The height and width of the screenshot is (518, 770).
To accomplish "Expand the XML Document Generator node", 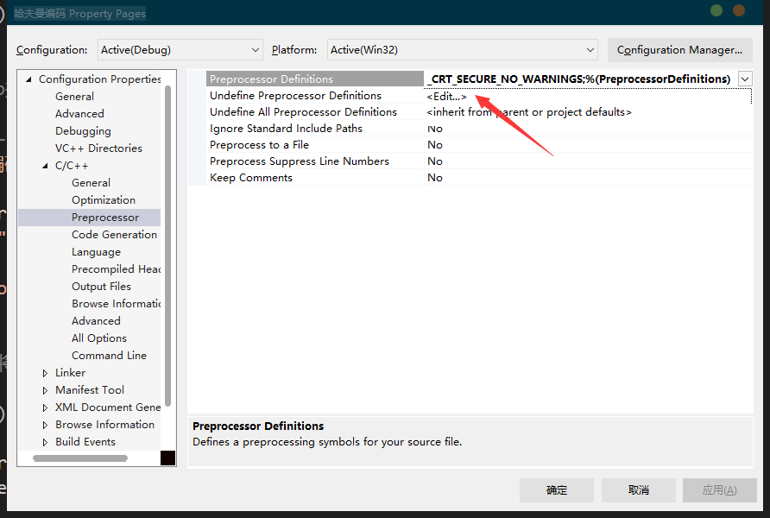I will (x=45, y=407).
